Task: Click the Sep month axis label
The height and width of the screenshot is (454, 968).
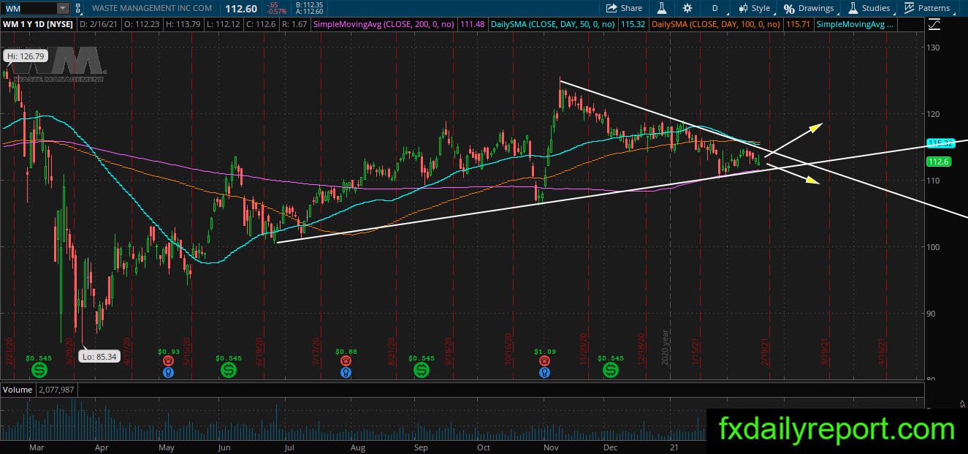Action: (x=420, y=447)
